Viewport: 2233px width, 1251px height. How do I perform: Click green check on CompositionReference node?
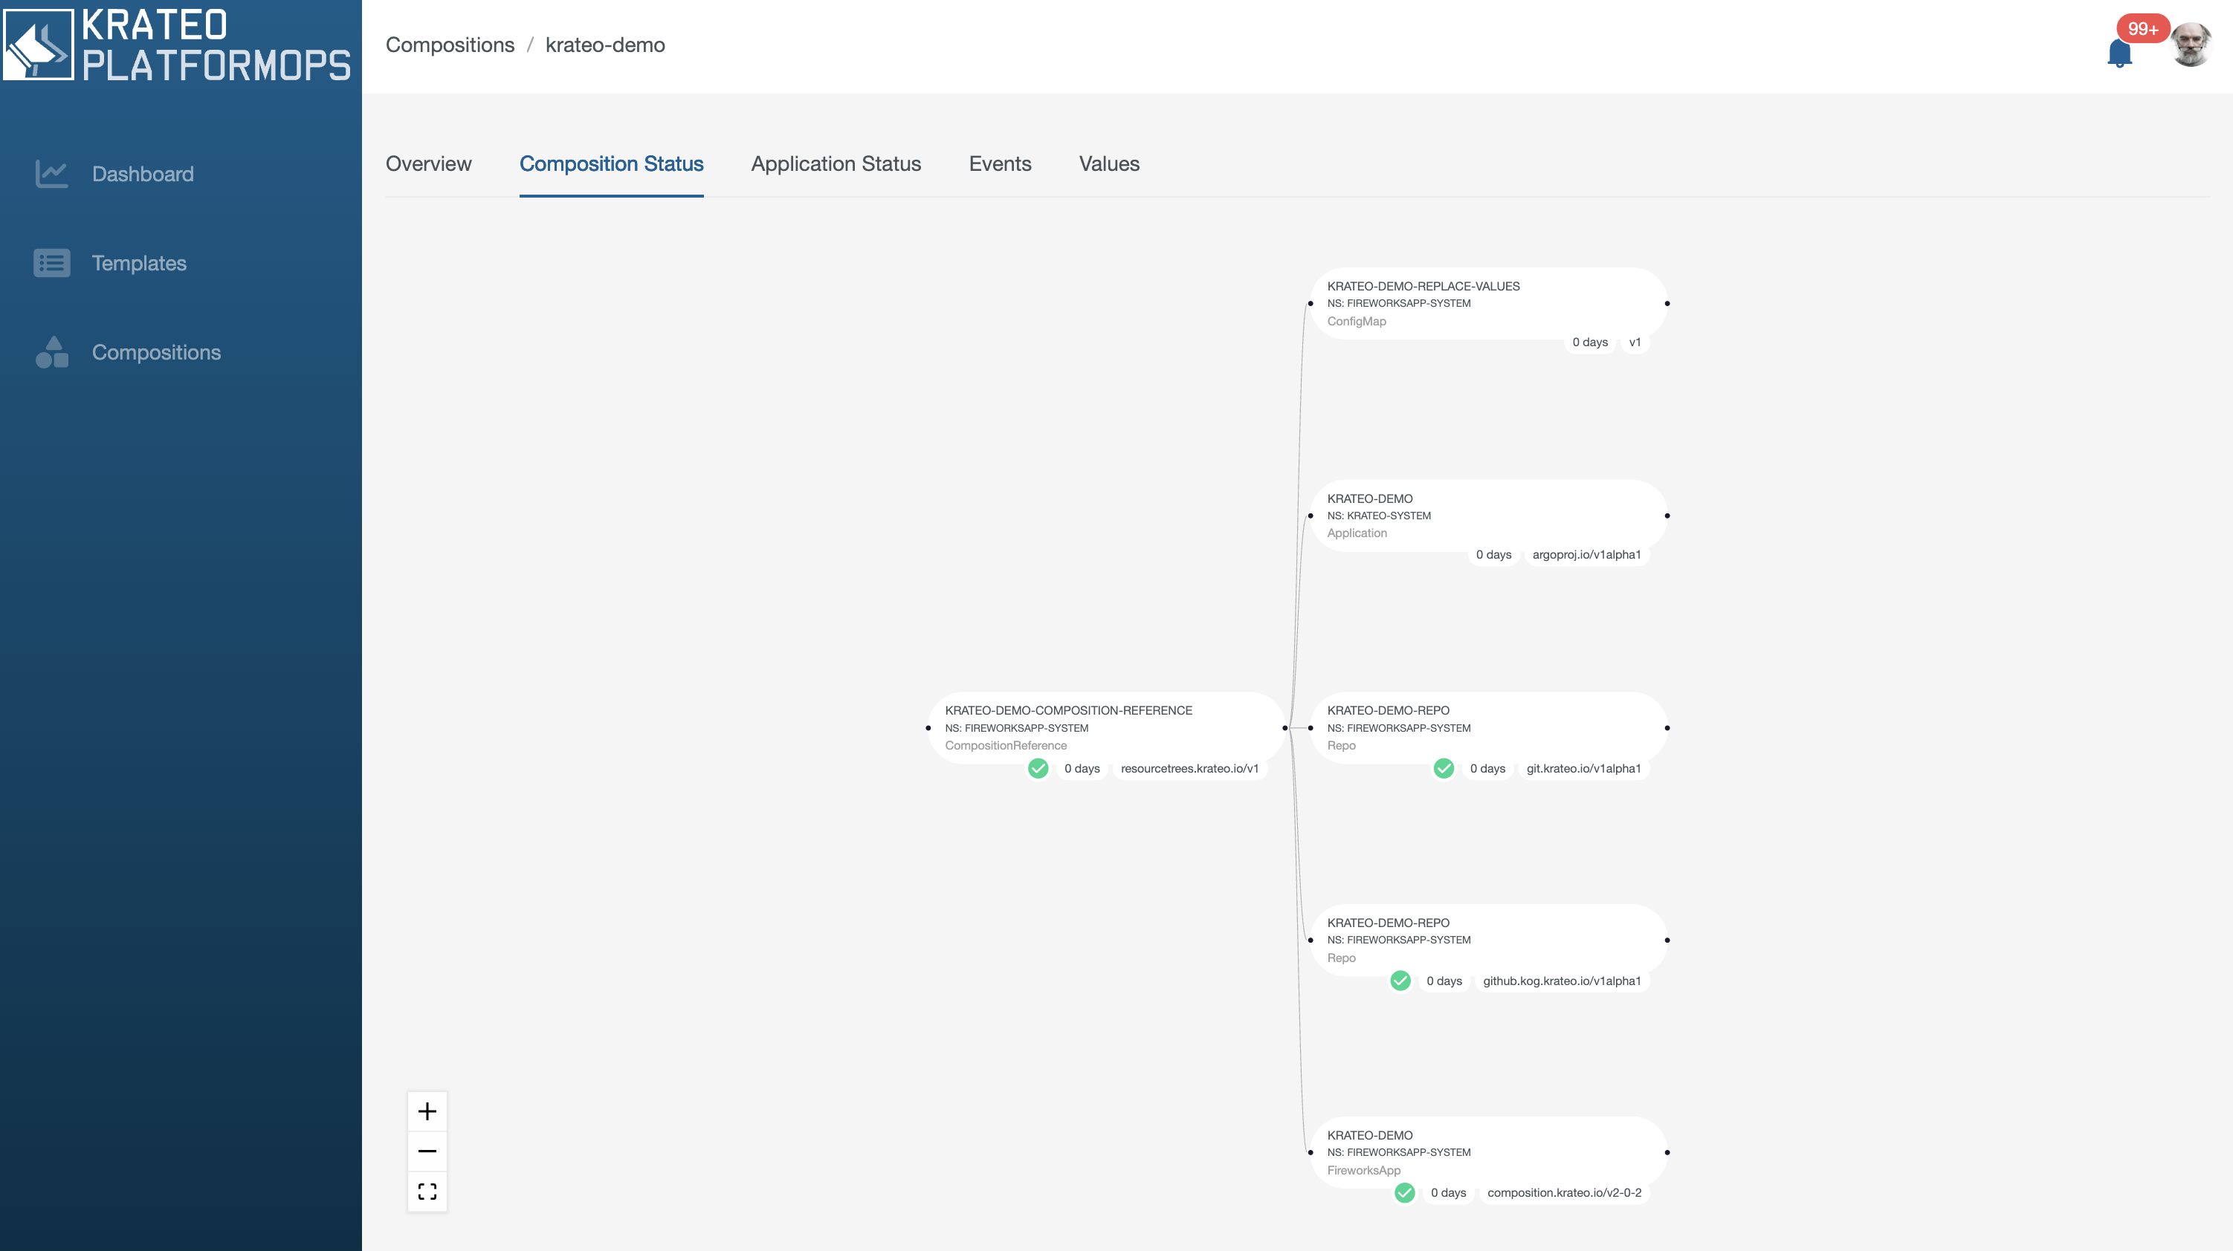(1038, 768)
